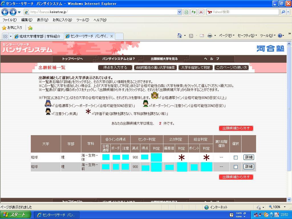Click the バンザイシステム logo banner
292x219 pixels.
point(28,48)
